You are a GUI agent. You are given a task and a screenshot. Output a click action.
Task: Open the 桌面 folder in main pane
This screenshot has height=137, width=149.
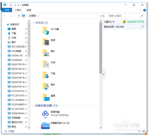[49, 97]
